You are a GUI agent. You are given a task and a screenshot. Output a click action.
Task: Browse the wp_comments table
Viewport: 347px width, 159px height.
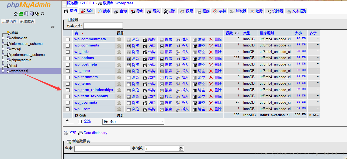click(x=133, y=46)
